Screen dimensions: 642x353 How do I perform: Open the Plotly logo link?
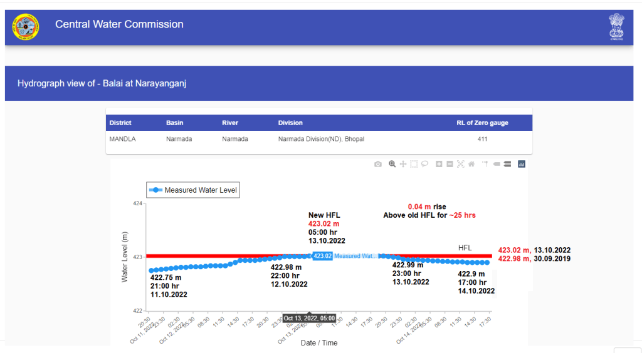(x=521, y=164)
